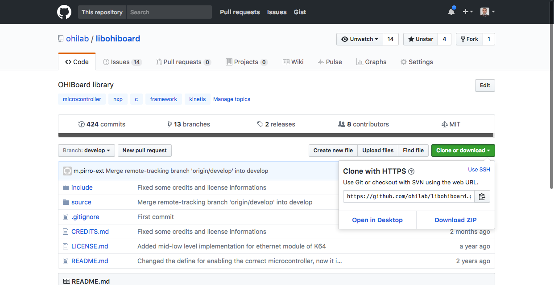554x285 pixels.
Task: Open the LICENSE.md file
Action: tap(90, 246)
